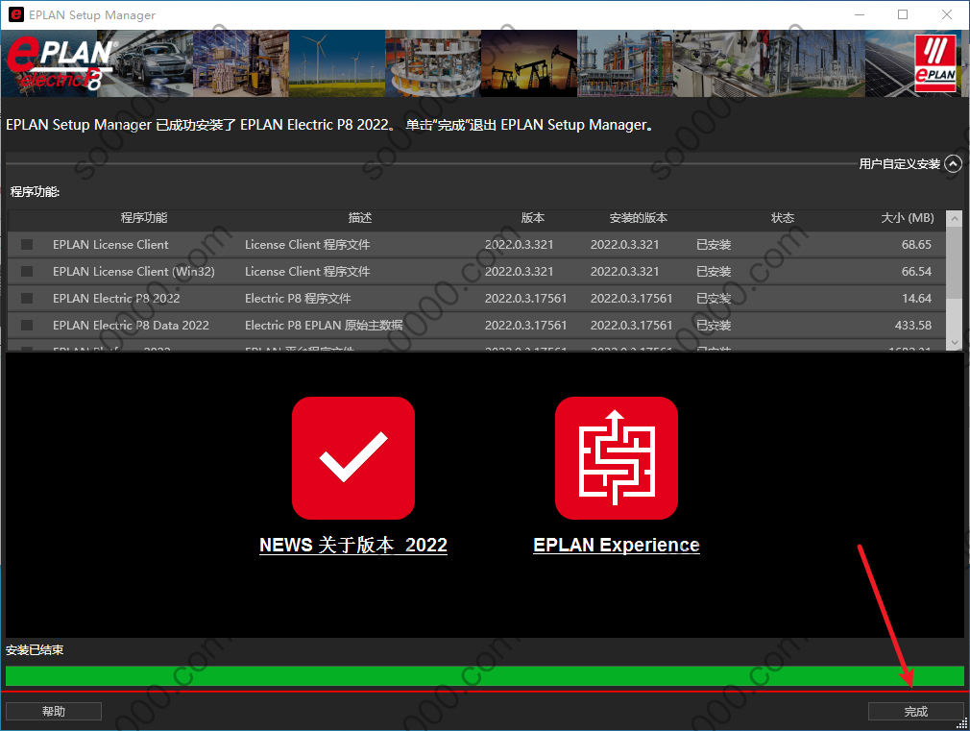Maximize the EPLAN Setup Manager window

(903, 14)
